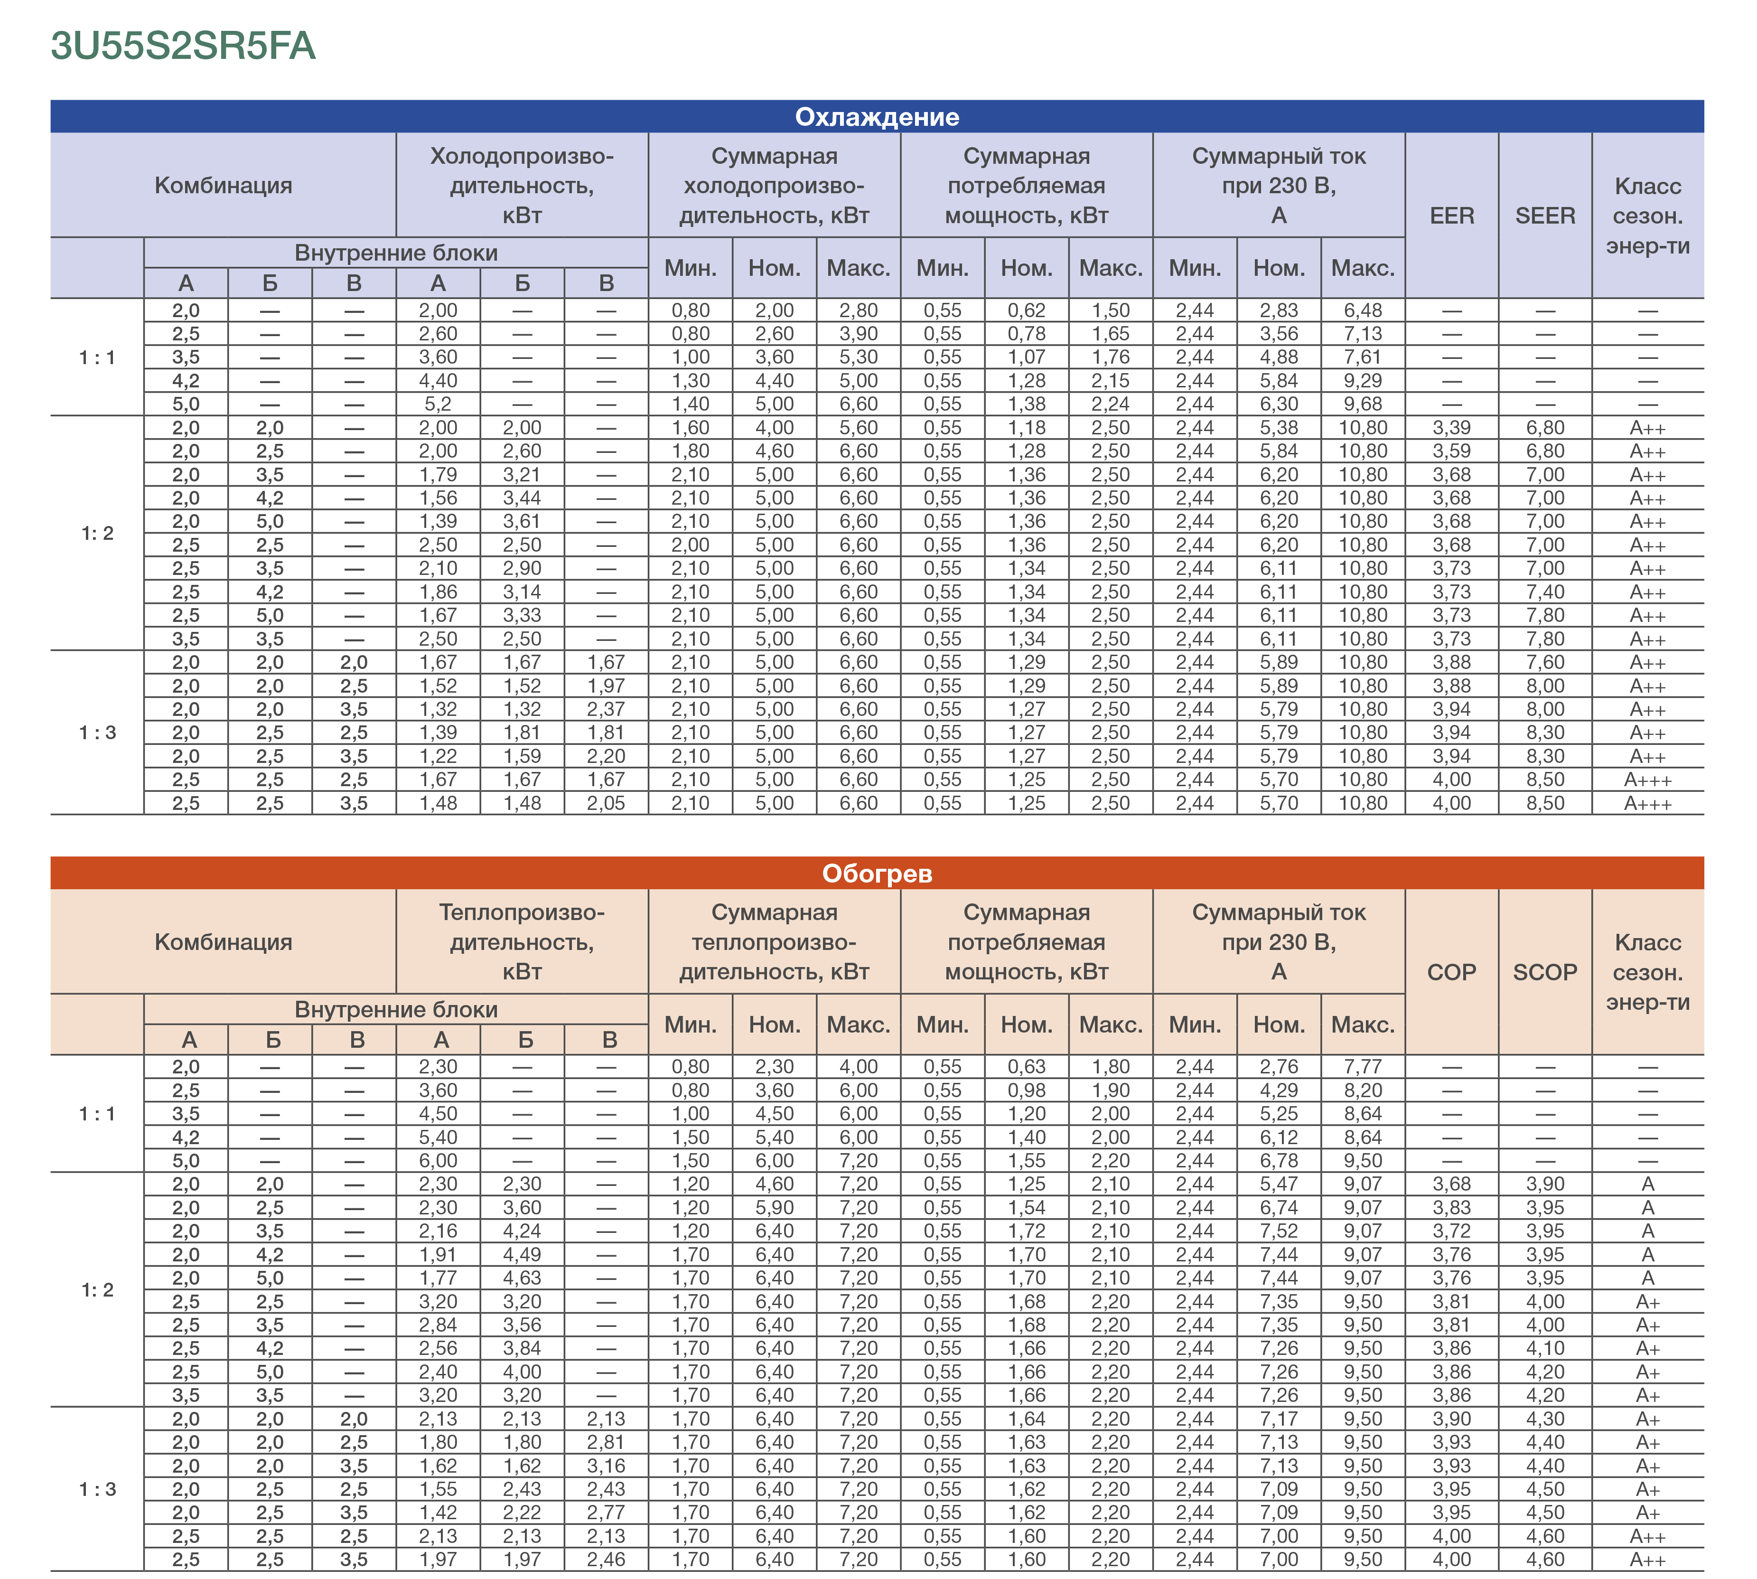The width and height of the screenshot is (1757, 1579).
Task: Click the Охлаждение blue section header
Action: pyautogui.click(x=877, y=117)
